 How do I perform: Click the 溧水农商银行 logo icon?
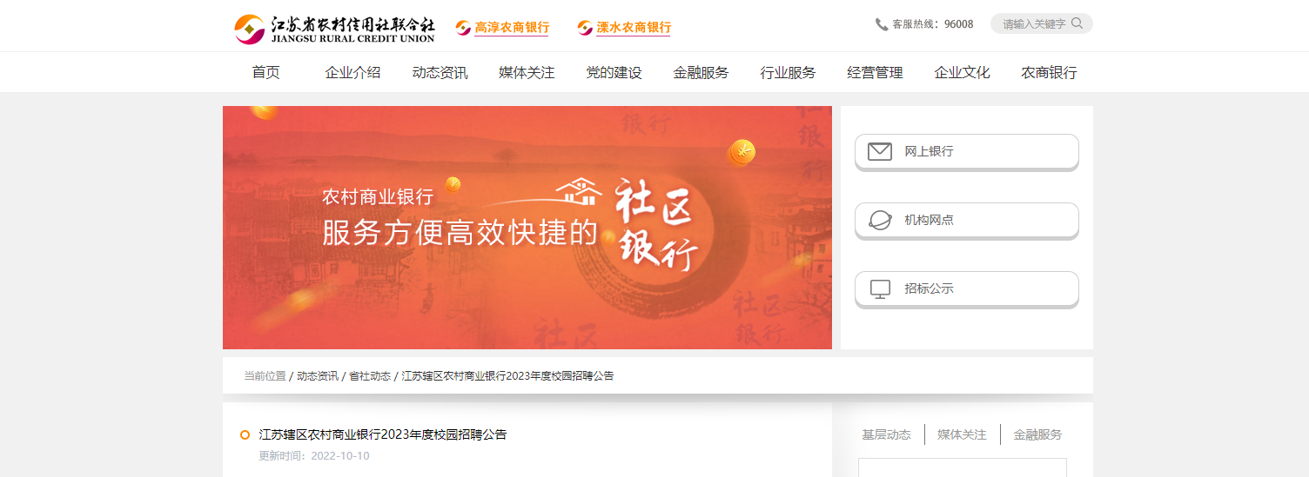pos(585,28)
